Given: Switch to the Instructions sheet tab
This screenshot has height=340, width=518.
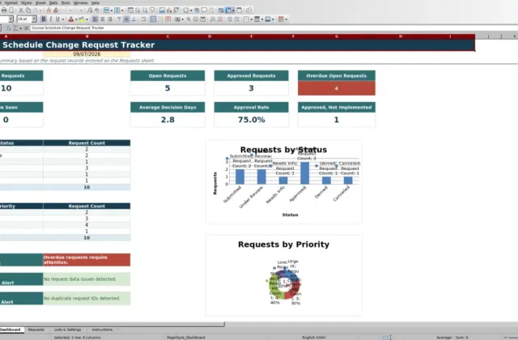Looking at the screenshot, I should click(x=102, y=329).
